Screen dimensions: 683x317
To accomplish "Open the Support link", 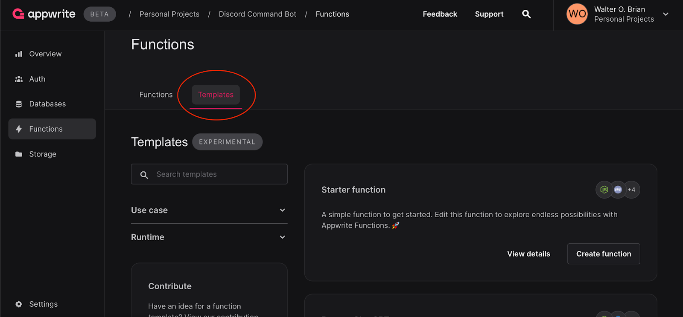I will [489, 14].
